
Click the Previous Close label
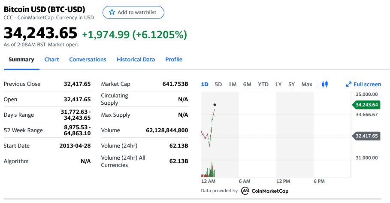(22, 84)
